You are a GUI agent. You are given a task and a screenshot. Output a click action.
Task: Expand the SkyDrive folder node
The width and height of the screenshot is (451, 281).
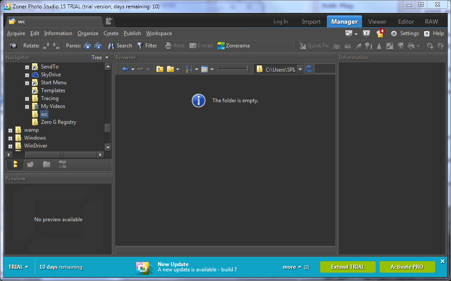coord(27,75)
